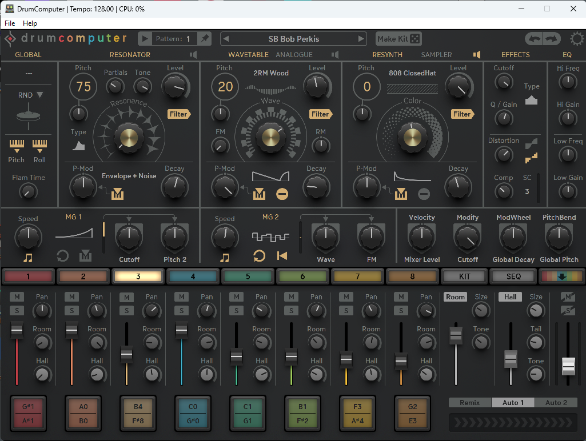Select the stepped distortion bitcrush icon
Viewport: 586px width, 441px height.
pyautogui.click(x=531, y=158)
